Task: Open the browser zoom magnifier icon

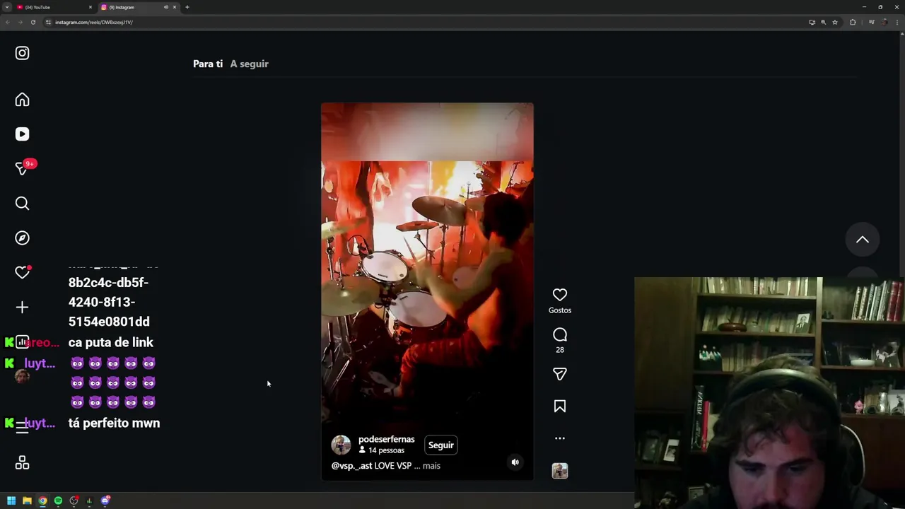Action: click(823, 22)
